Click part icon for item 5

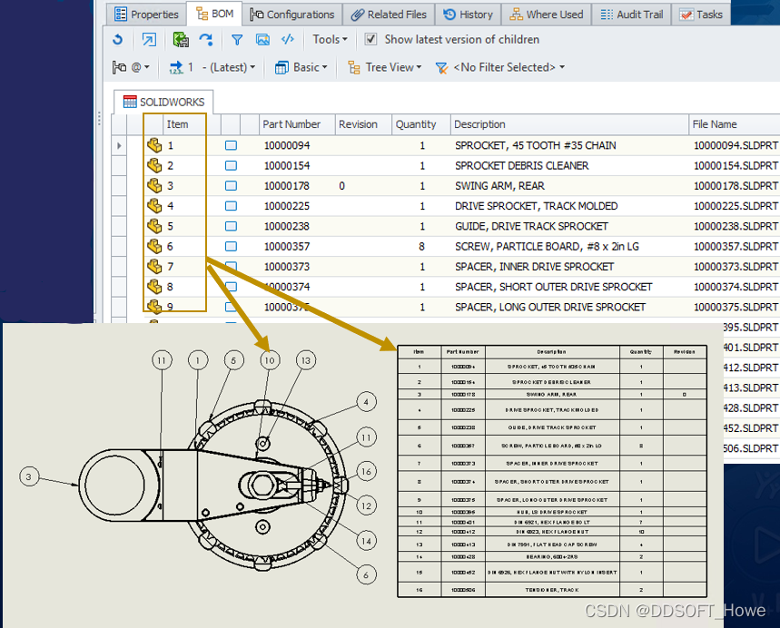click(x=154, y=226)
